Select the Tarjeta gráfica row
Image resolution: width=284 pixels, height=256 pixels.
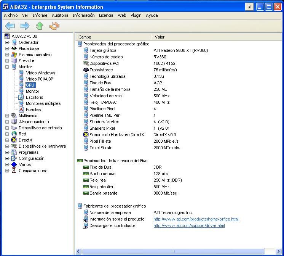point(179,50)
